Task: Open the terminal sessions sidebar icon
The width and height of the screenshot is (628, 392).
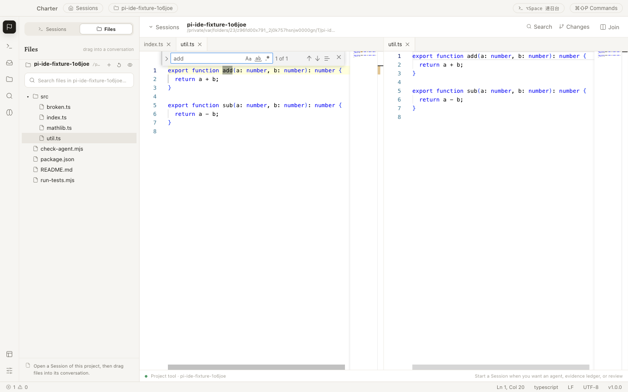Action: (x=9, y=46)
